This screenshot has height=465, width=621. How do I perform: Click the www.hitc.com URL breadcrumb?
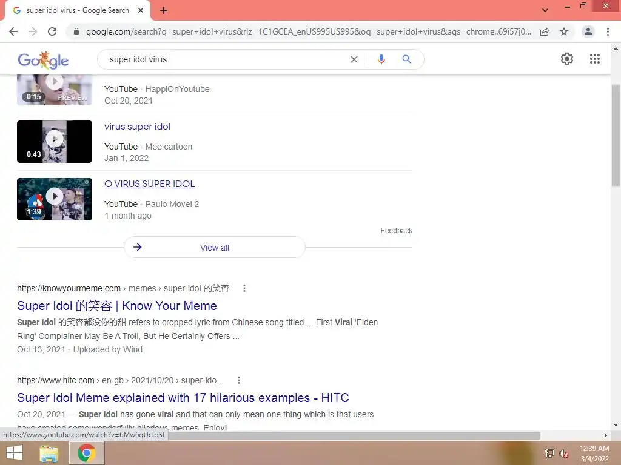coord(120,380)
